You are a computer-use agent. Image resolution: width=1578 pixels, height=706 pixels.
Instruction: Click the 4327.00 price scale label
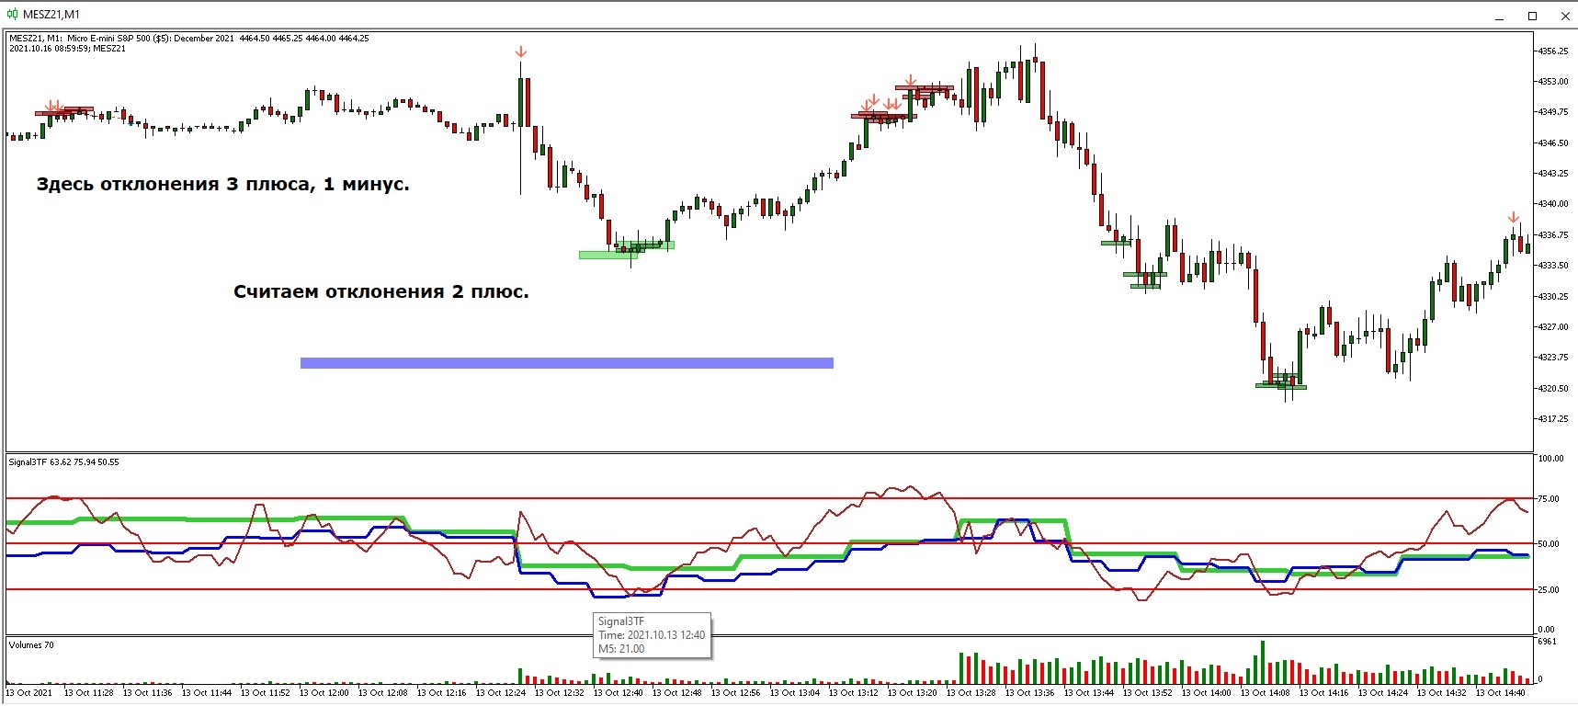(1553, 327)
